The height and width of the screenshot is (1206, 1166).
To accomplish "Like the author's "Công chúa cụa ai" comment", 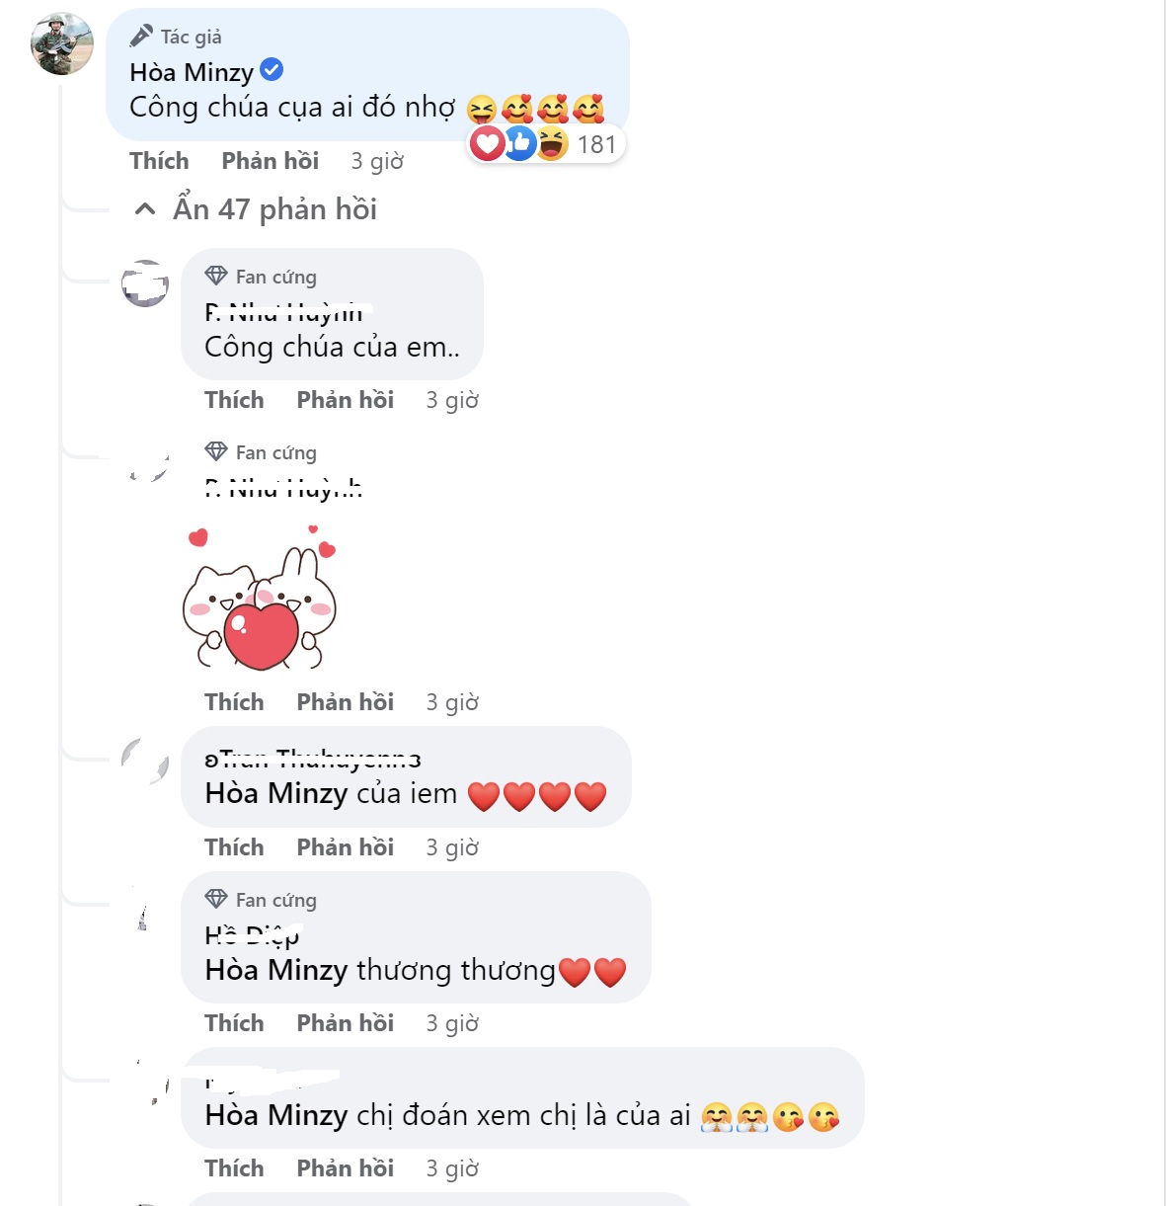I will pos(159,161).
